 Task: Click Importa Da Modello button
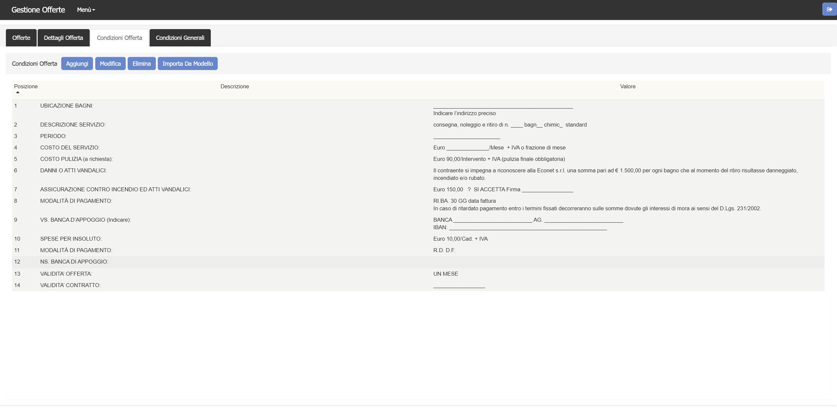coord(188,63)
